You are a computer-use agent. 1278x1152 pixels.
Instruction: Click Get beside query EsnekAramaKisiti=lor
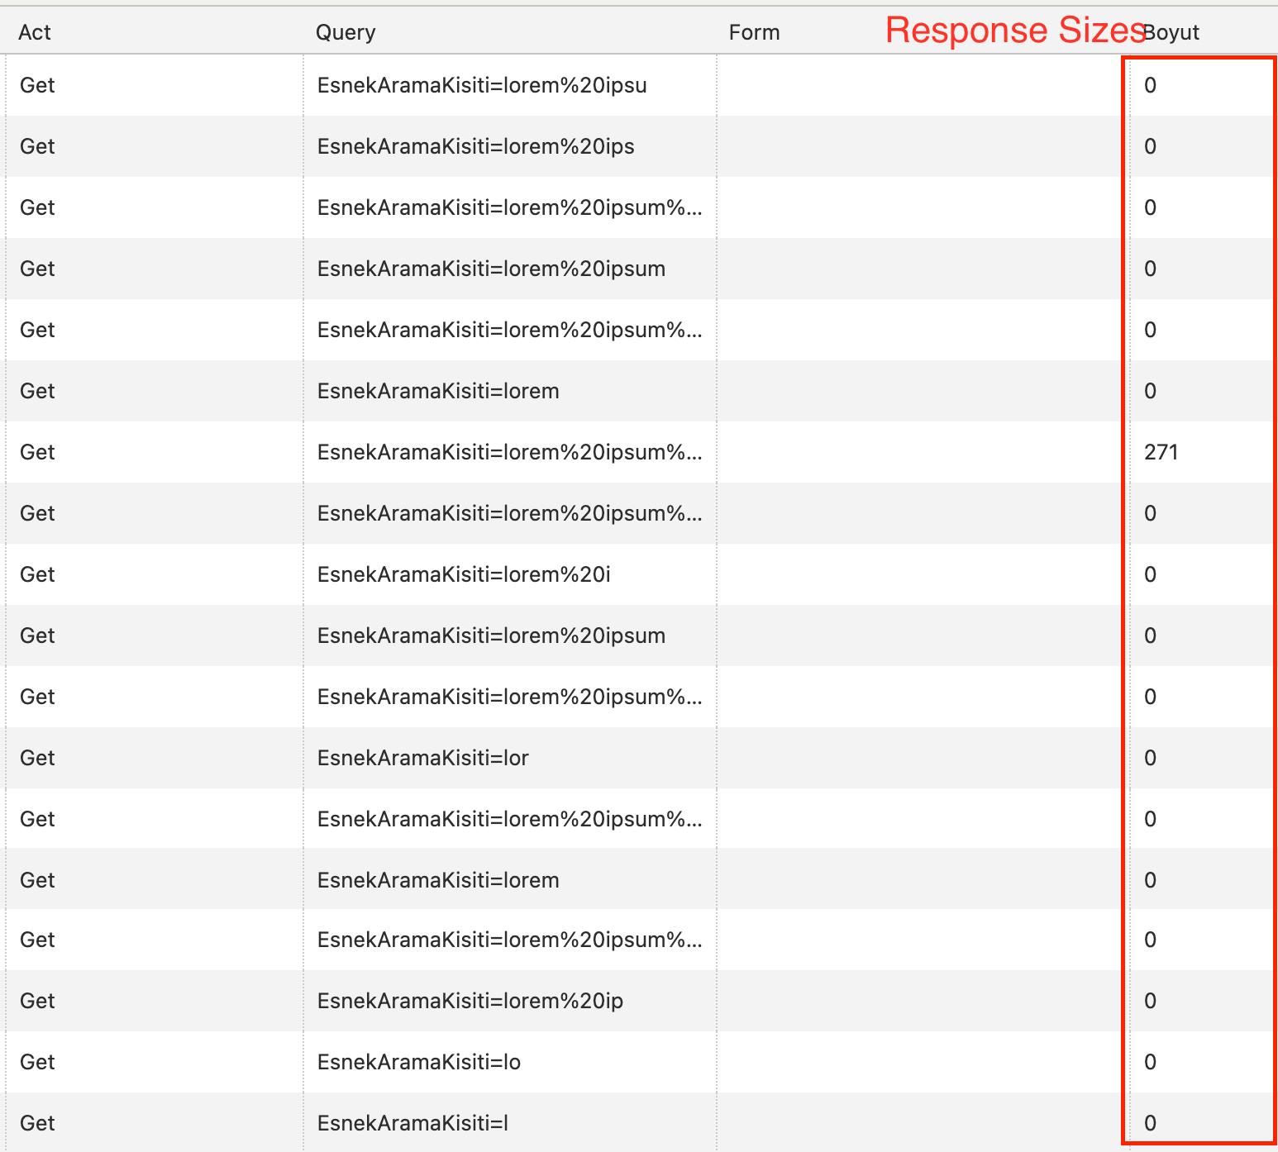point(37,758)
